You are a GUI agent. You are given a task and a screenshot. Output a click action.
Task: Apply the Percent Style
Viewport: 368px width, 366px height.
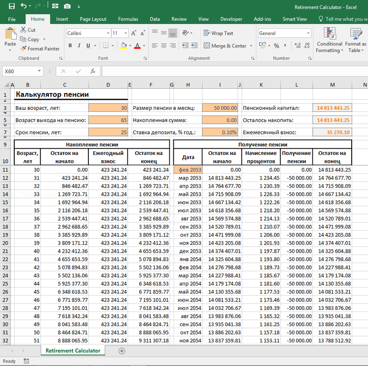click(x=276, y=46)
